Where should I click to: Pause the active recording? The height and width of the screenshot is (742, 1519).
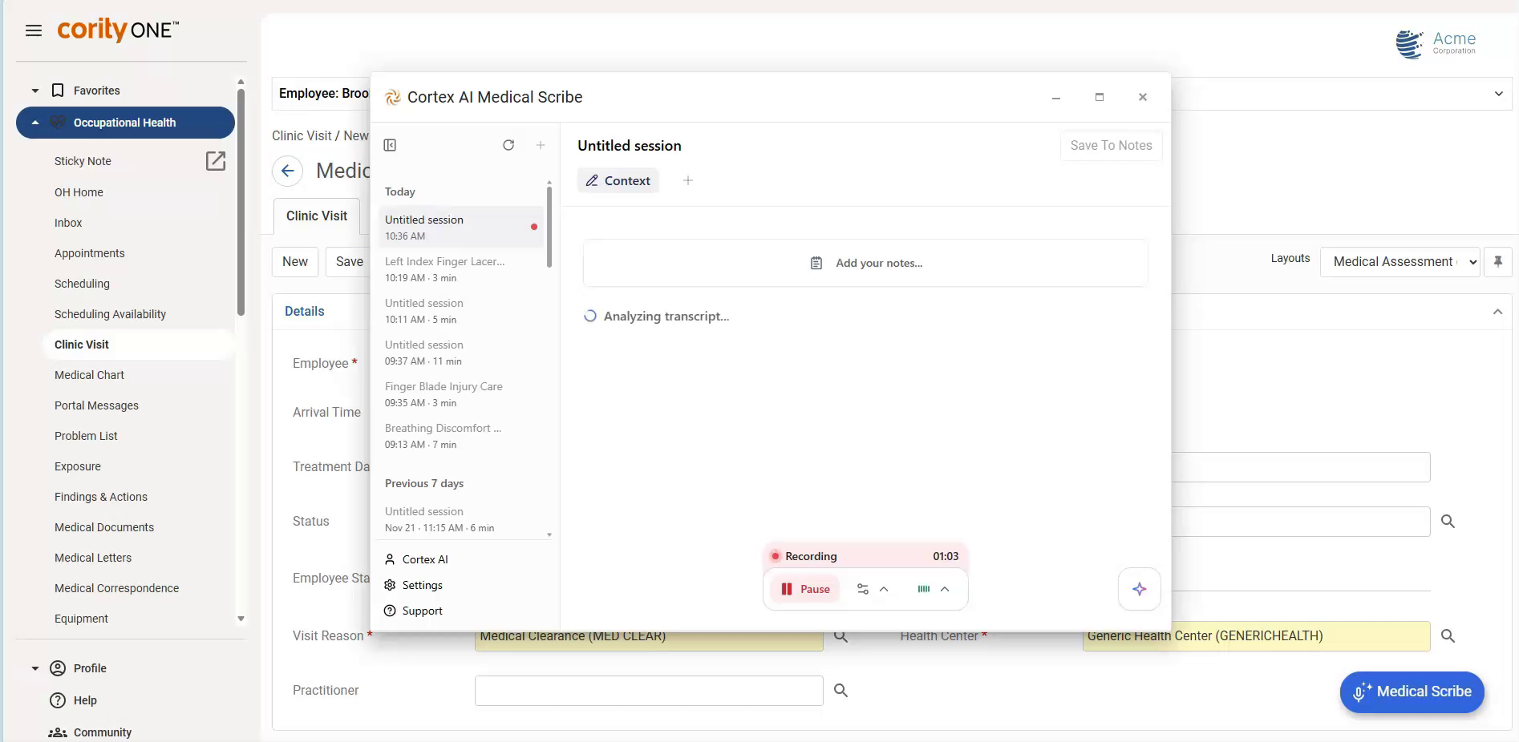(x=804, y=589)
